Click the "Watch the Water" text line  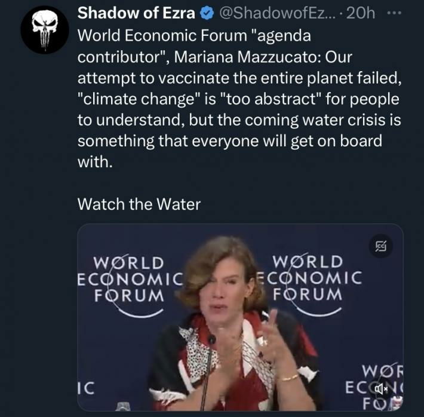139,204
